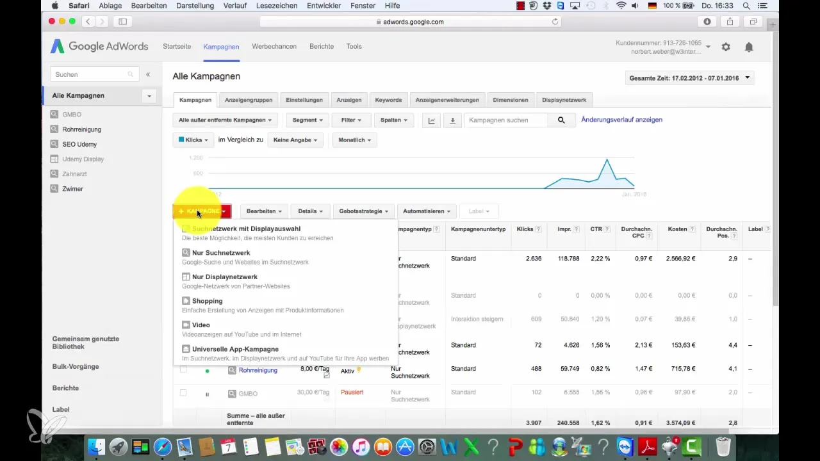Open the Segment dropdown
820x461 pixels.
pos(307,120)
